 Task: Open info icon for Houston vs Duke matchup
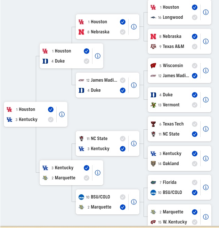click(x=98, y=56)
